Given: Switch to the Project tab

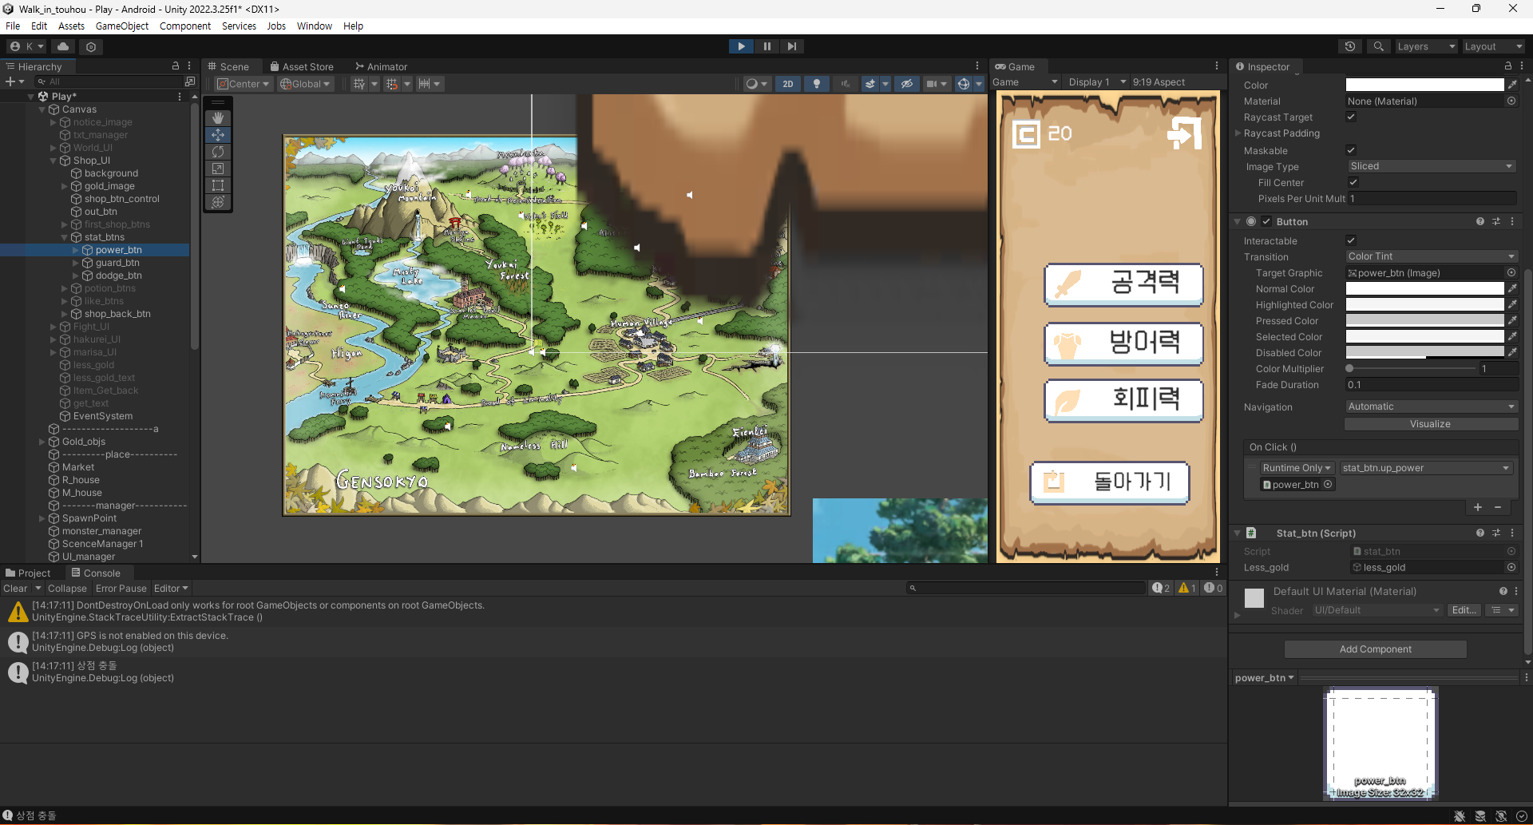Looking at the screenshot, I should pos(28,573).
